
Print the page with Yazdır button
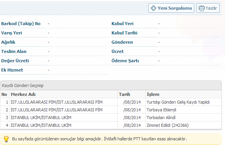208,8
